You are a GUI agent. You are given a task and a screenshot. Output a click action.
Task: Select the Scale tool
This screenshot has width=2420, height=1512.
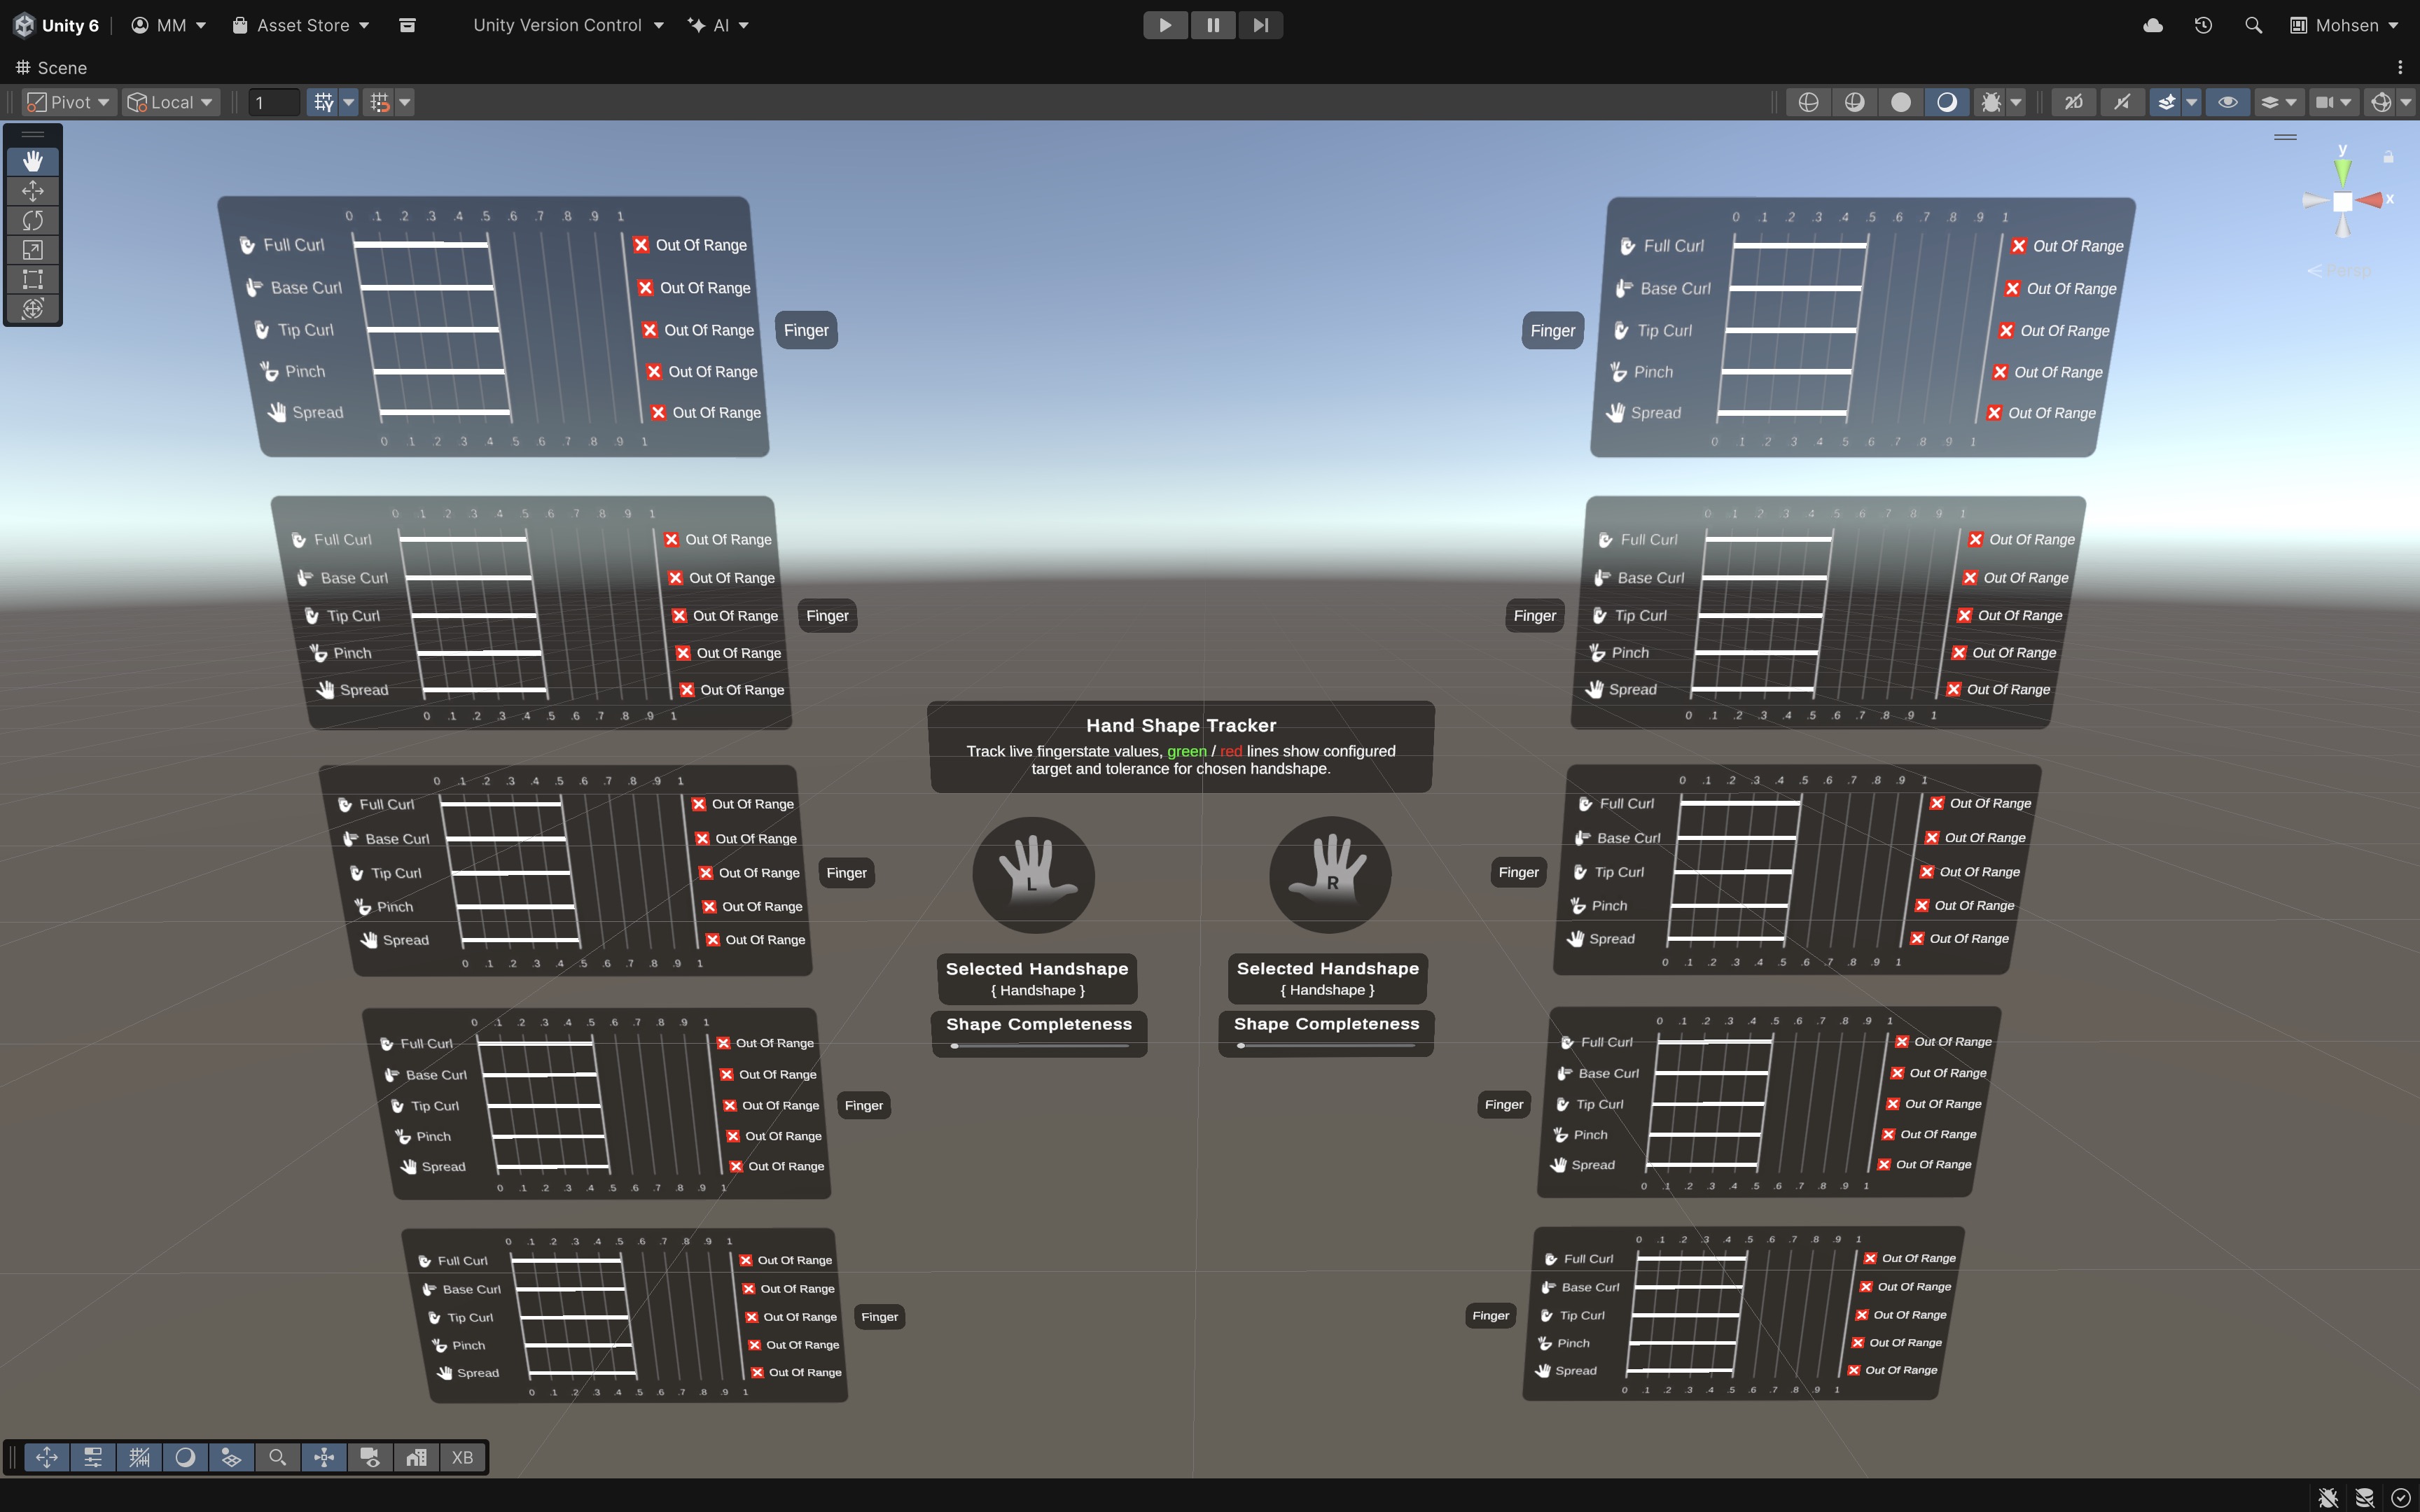[33, 250]
